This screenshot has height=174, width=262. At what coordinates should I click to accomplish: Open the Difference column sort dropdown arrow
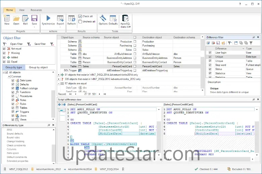click(243, 49)
